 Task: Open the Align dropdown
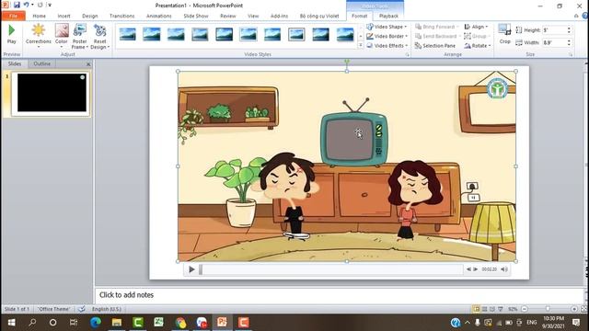tap(476, 27)
